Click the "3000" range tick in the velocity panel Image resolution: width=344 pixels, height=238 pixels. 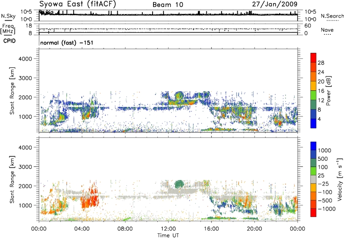[x=25, y=167]
